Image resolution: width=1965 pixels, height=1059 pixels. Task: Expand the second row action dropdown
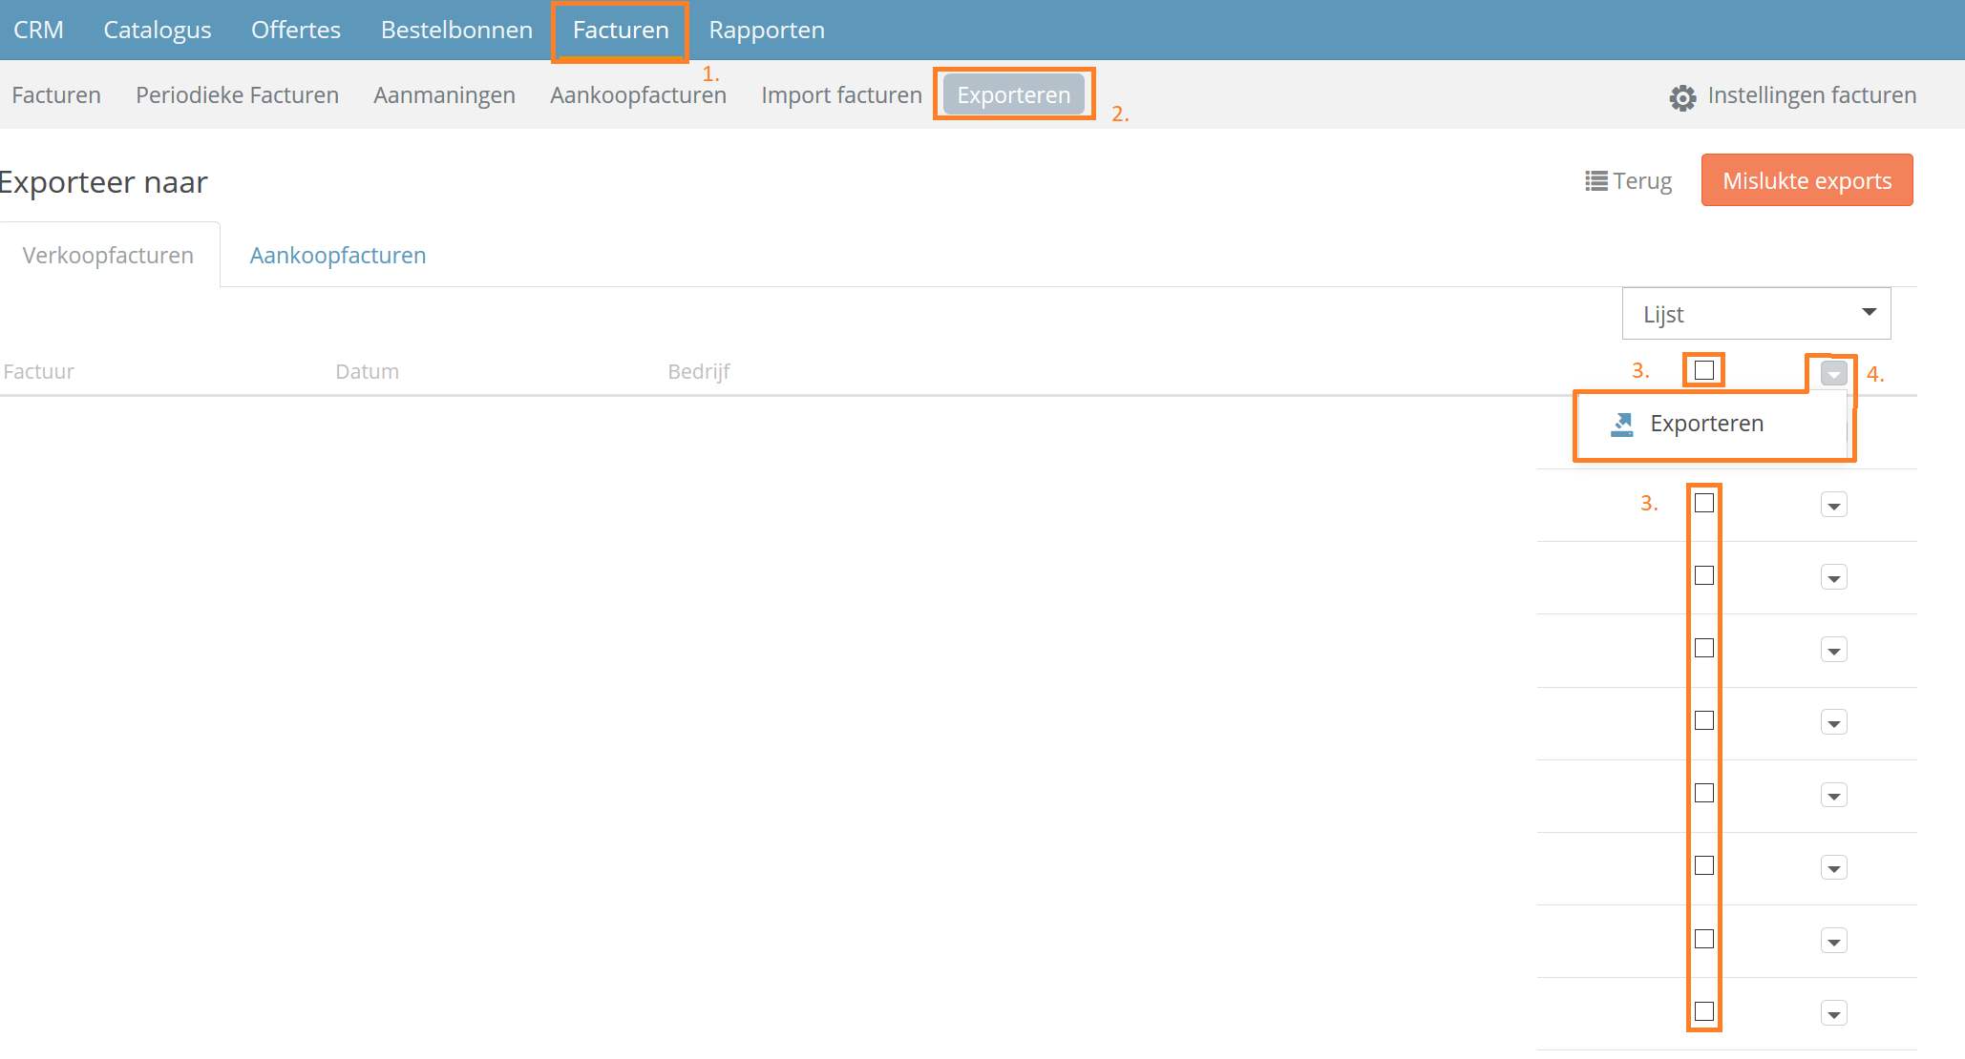pos(1833,577)
